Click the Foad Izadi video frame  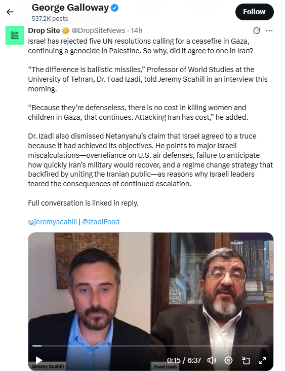(212, 300)
